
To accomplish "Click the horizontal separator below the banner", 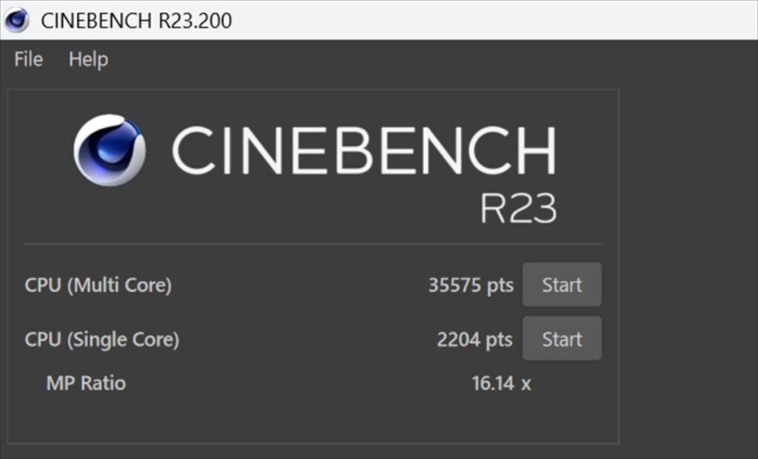I will (313, 244).
